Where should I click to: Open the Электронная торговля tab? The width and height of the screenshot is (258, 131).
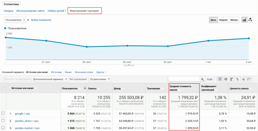point(85,11)
